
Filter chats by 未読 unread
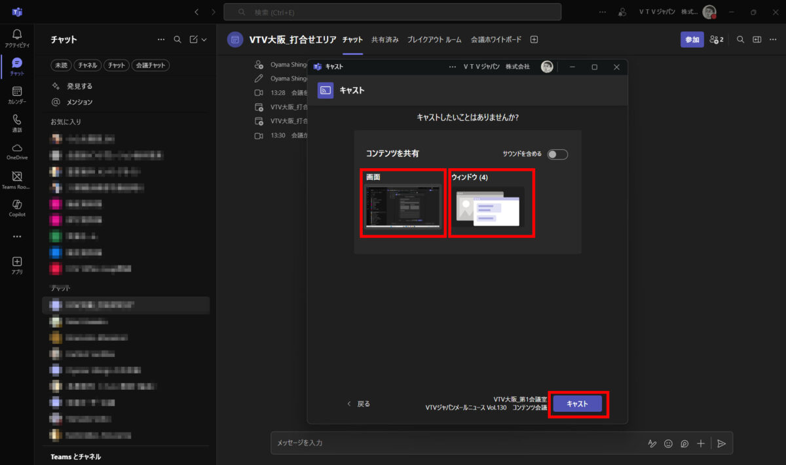61,65
